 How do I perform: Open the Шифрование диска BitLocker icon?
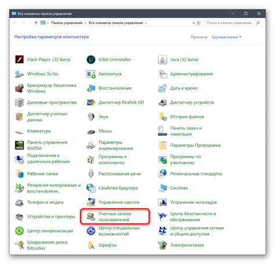pos(19,245)
